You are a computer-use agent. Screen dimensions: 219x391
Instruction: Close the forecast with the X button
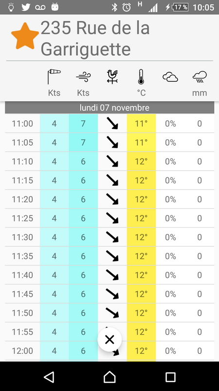point(109,339)
